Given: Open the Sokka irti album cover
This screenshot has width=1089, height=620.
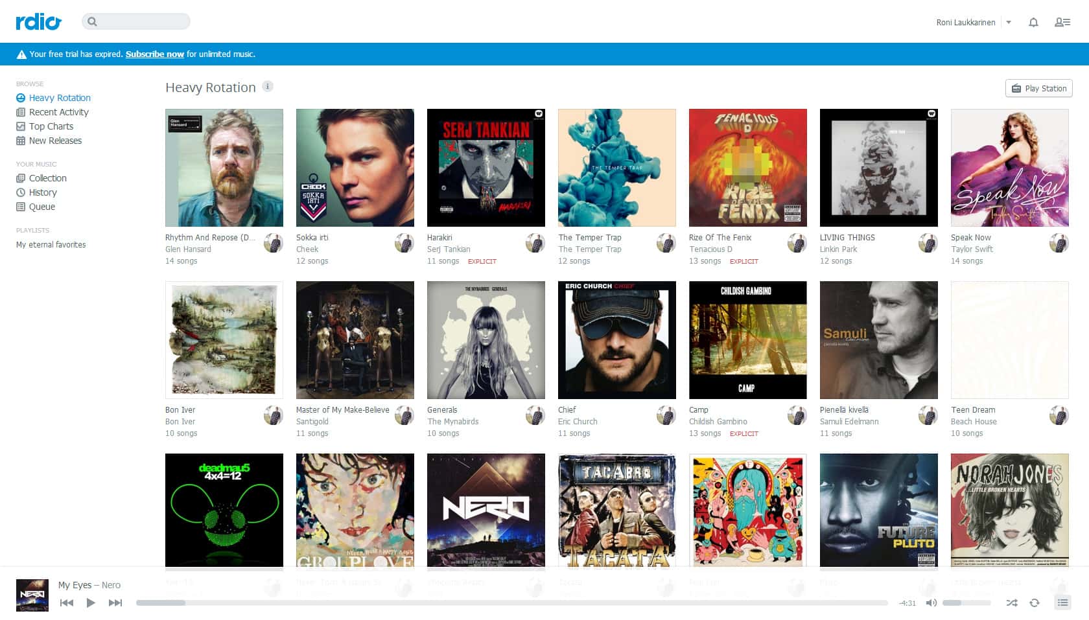Looking at the screenshot, I should pyautogui.click(x=355, y=168).
